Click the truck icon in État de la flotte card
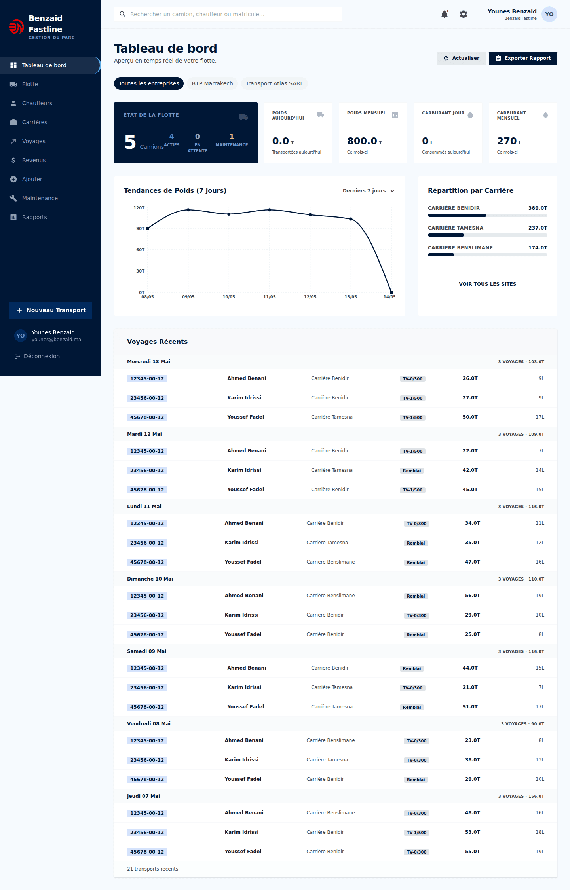Screen dimensions: 570x890 pos(243,117)
